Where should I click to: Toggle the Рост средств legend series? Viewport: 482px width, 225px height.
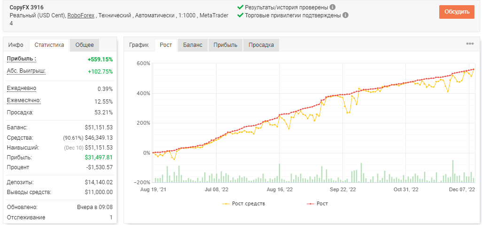click(243, 203)
